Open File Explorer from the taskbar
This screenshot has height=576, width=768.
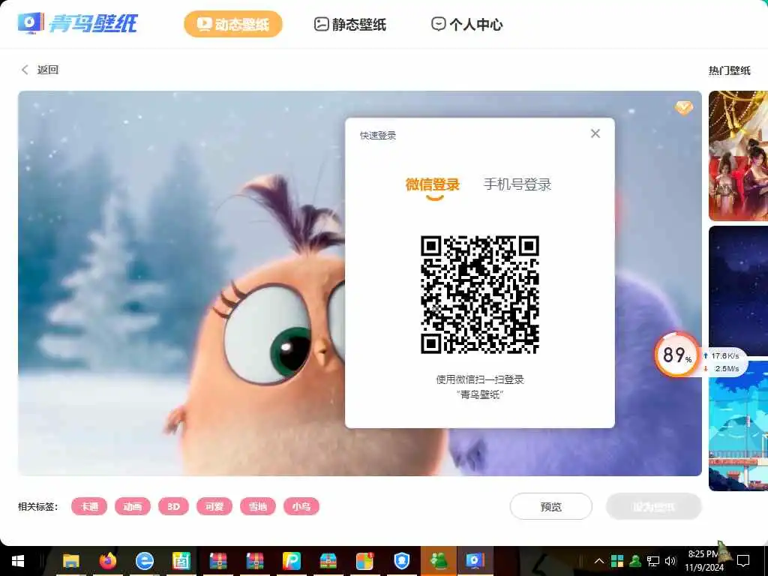(71, 561)
